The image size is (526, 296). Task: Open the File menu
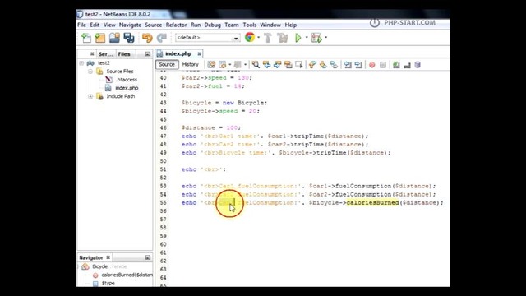(81, 25)
